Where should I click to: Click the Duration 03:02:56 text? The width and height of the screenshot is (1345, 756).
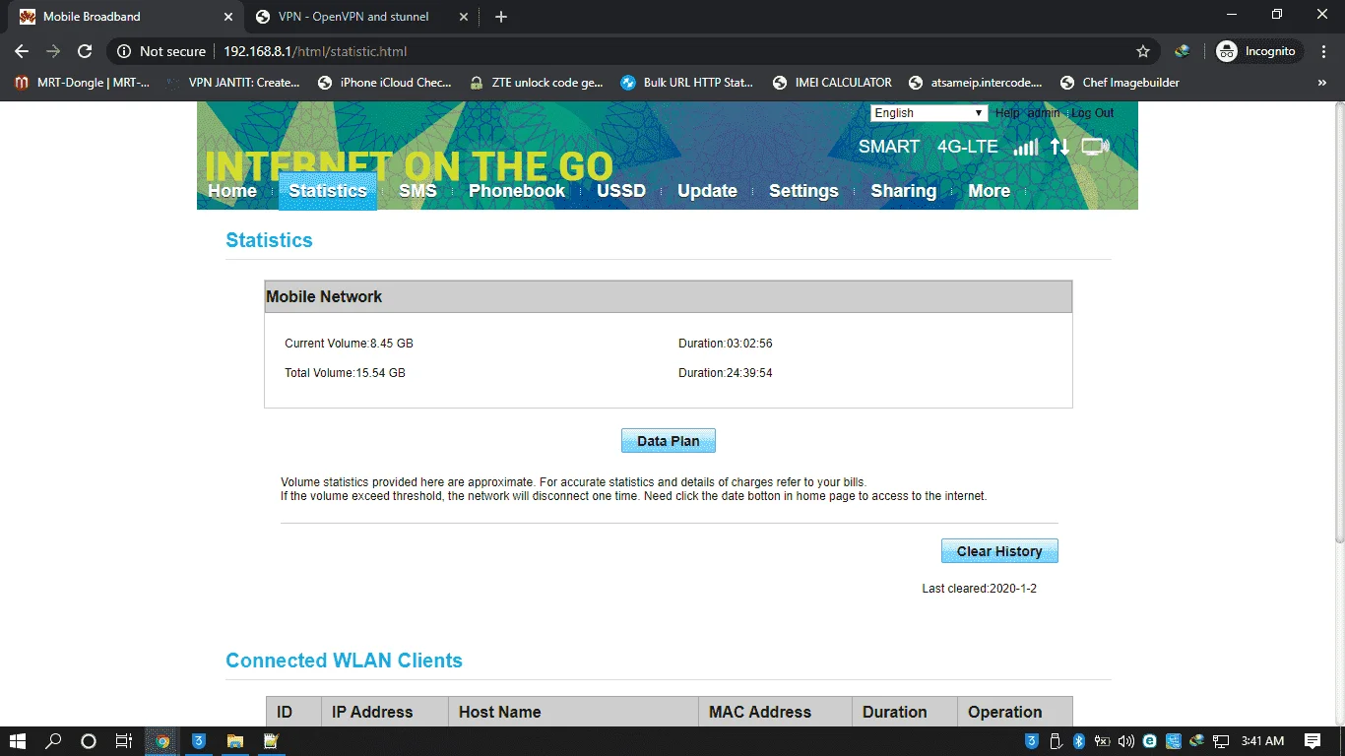tap(726, 344)
